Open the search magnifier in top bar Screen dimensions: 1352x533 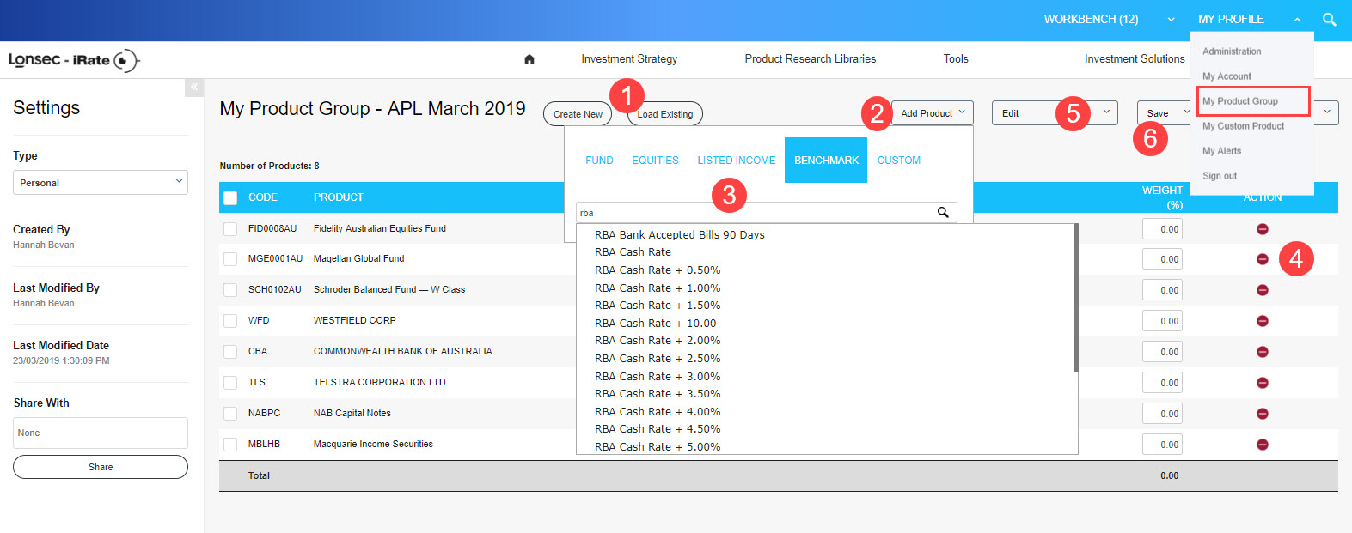coord(1330,20)
